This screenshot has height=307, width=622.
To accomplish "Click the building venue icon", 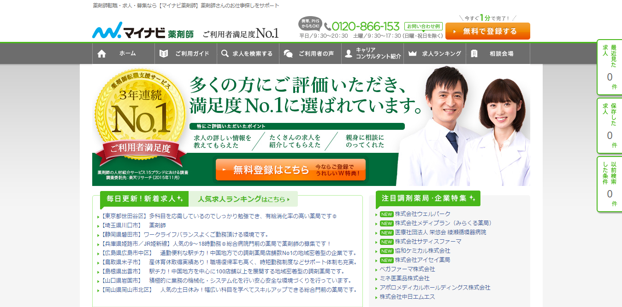I will click(474, 53).
